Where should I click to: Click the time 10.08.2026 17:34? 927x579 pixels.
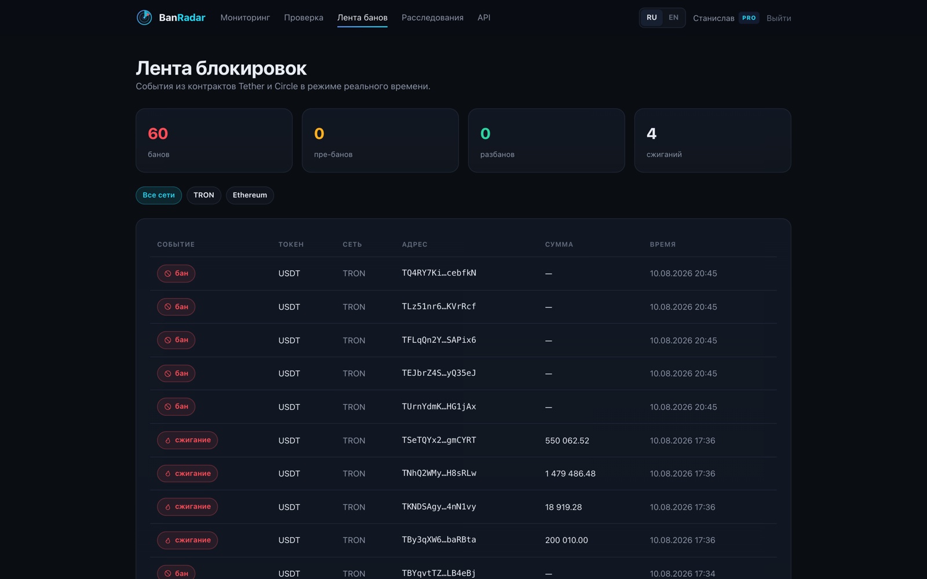coord(683,574)
